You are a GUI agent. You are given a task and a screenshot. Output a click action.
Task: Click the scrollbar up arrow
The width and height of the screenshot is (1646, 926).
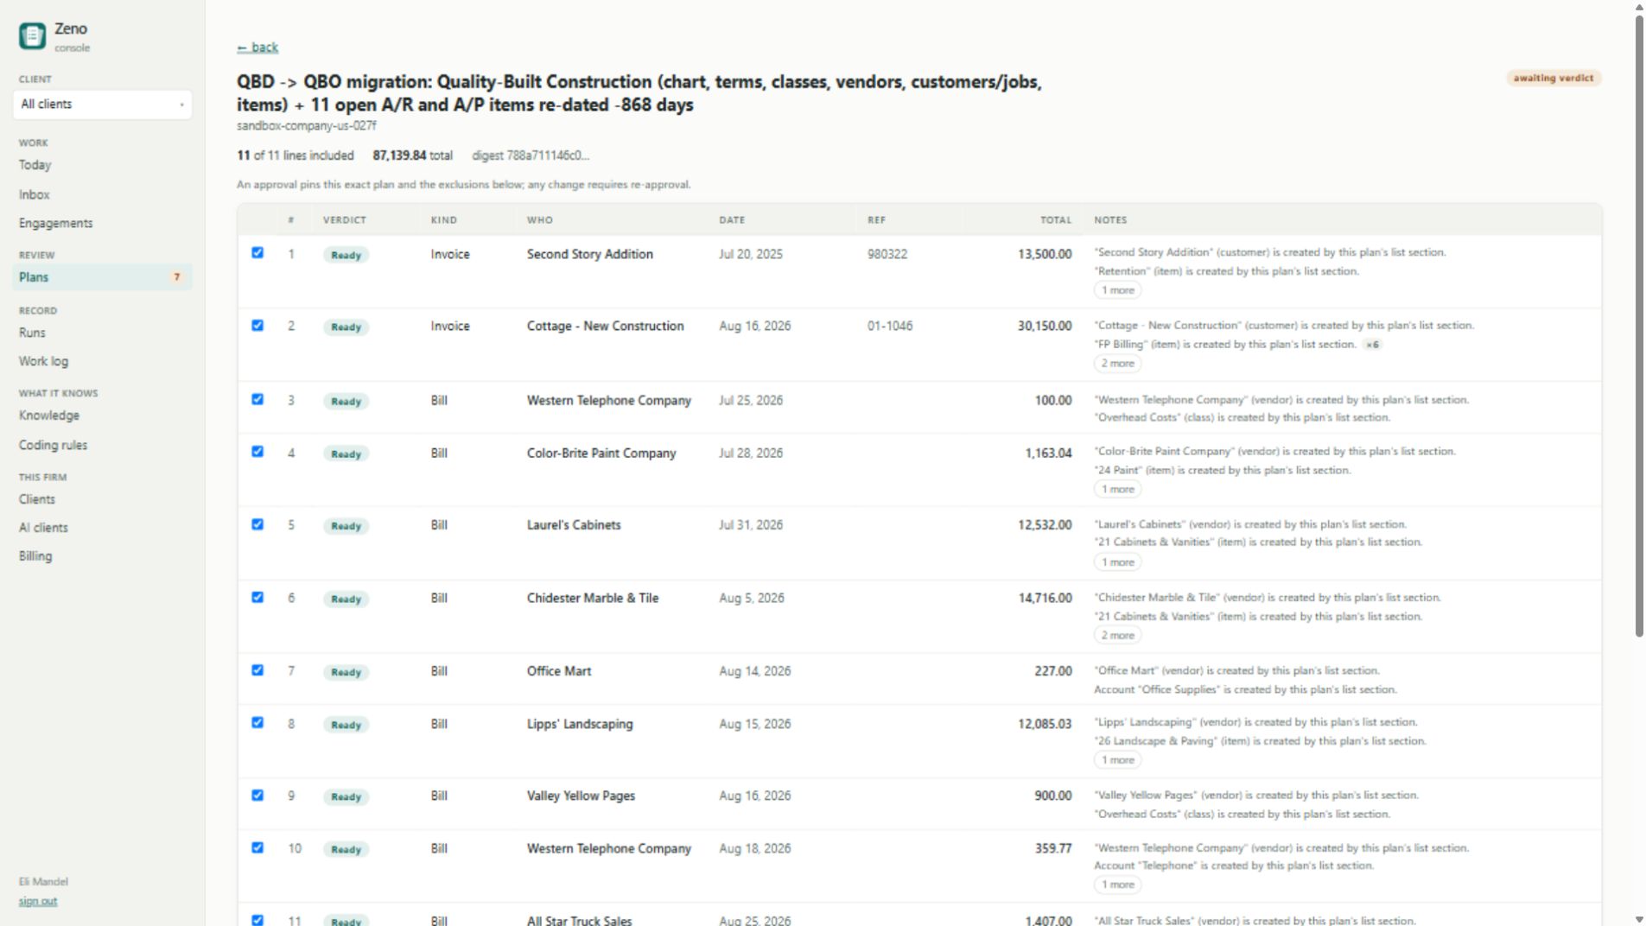[1638, 7]
